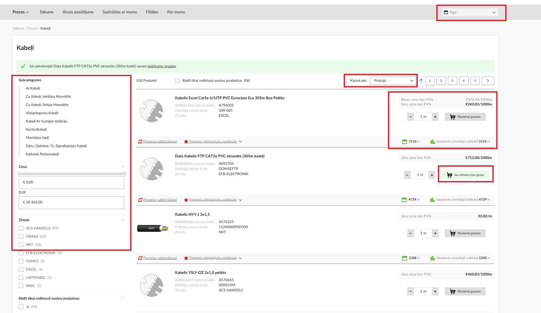Click the iepirkumu grozam link
This screenshot has height=313, width=541.
pos(162,66)
